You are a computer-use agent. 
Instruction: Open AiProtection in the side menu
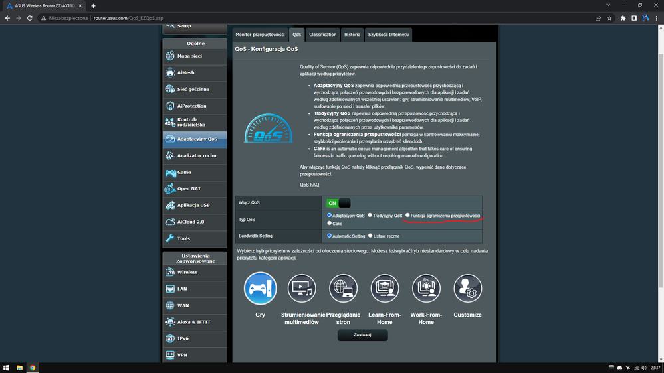195,106
